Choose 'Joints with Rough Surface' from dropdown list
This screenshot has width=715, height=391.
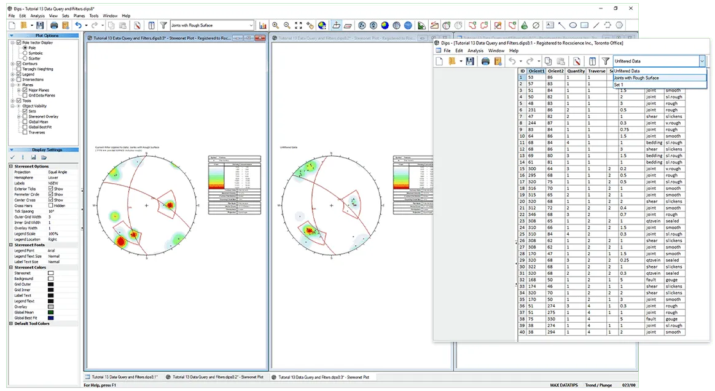coord(659,78)
